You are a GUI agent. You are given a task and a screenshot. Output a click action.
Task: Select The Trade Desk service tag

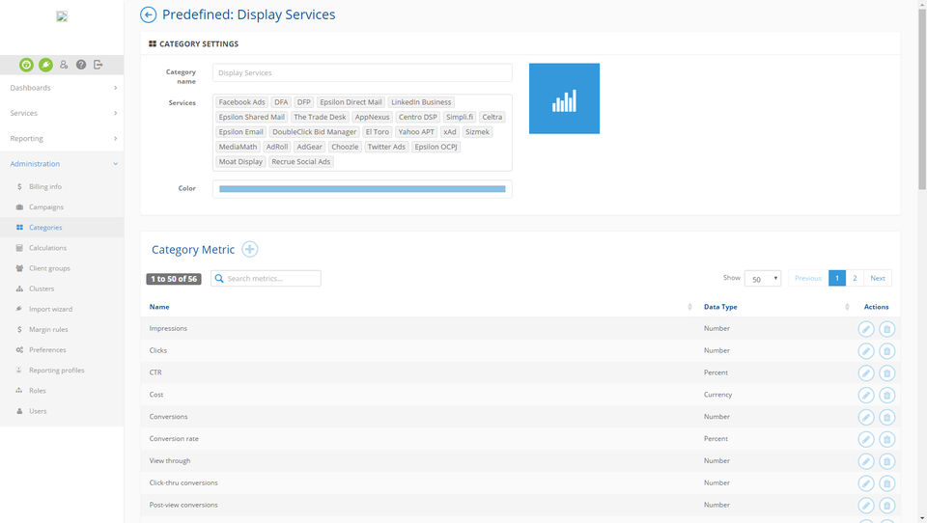[320, 117]
